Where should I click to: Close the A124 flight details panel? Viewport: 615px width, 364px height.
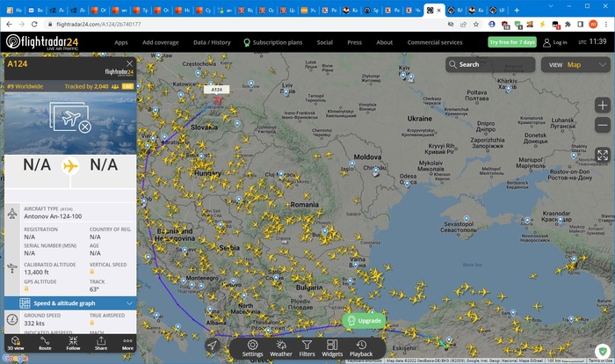[x=129, y=63]
